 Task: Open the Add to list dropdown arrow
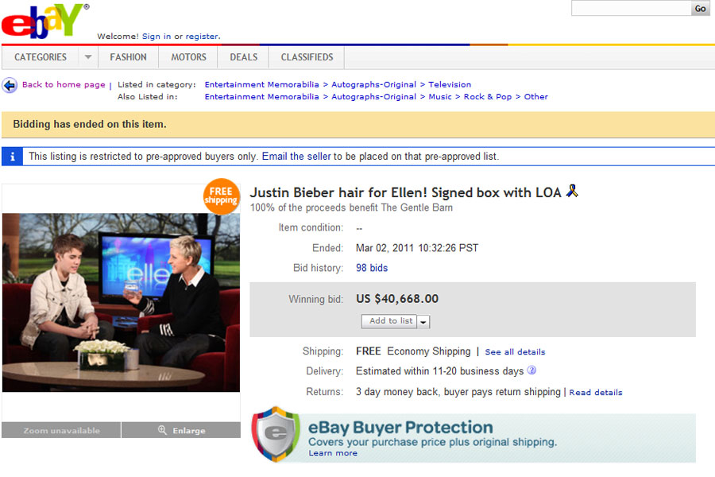[423, 322]
